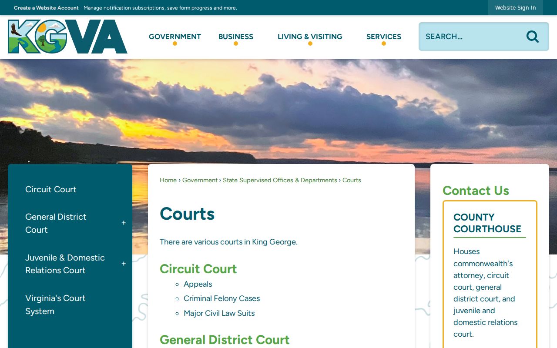Go to Home breadcrumb
The height and width of the screenshot is (348, 557).
(168, 180)
